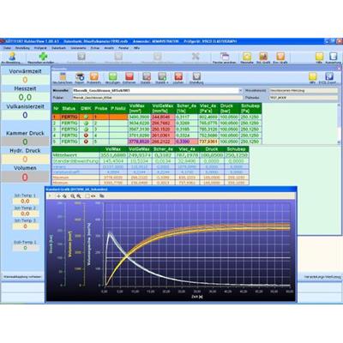Click the measurement table vertical scrollbar
The height and width of the screenshot is (343, 343).
pyautogui.click(x=340, y=123)
